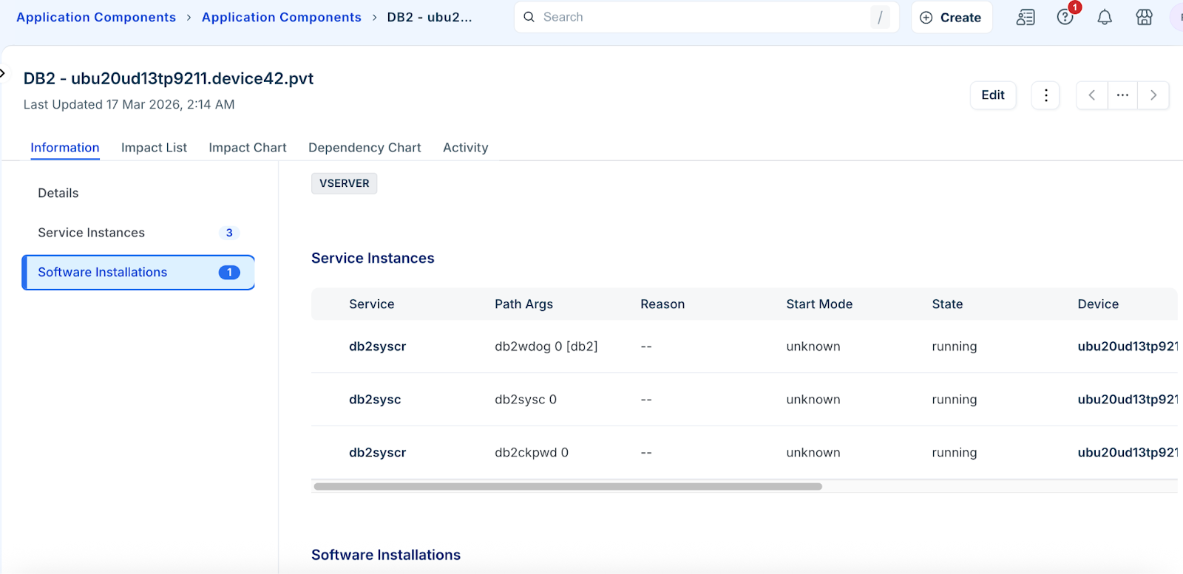Open second Application Components breadcrumb

point(282,17)
